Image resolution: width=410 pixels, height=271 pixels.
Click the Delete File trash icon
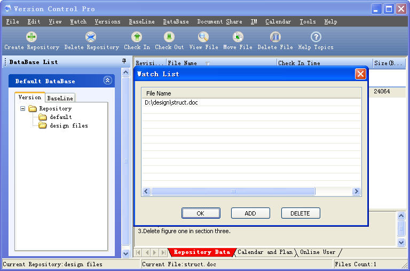pyautogui.click(x=275, y=37)
